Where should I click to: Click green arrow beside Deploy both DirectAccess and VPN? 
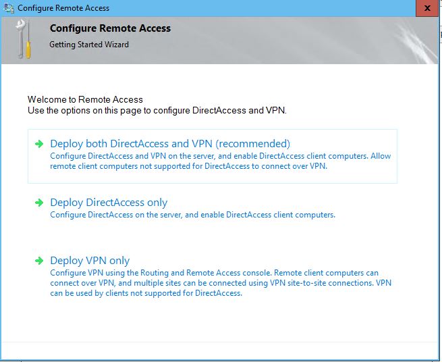tap(39, 144)
